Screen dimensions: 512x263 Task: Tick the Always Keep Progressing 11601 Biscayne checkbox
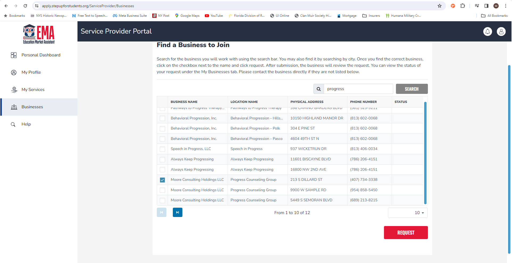(162, 160)
